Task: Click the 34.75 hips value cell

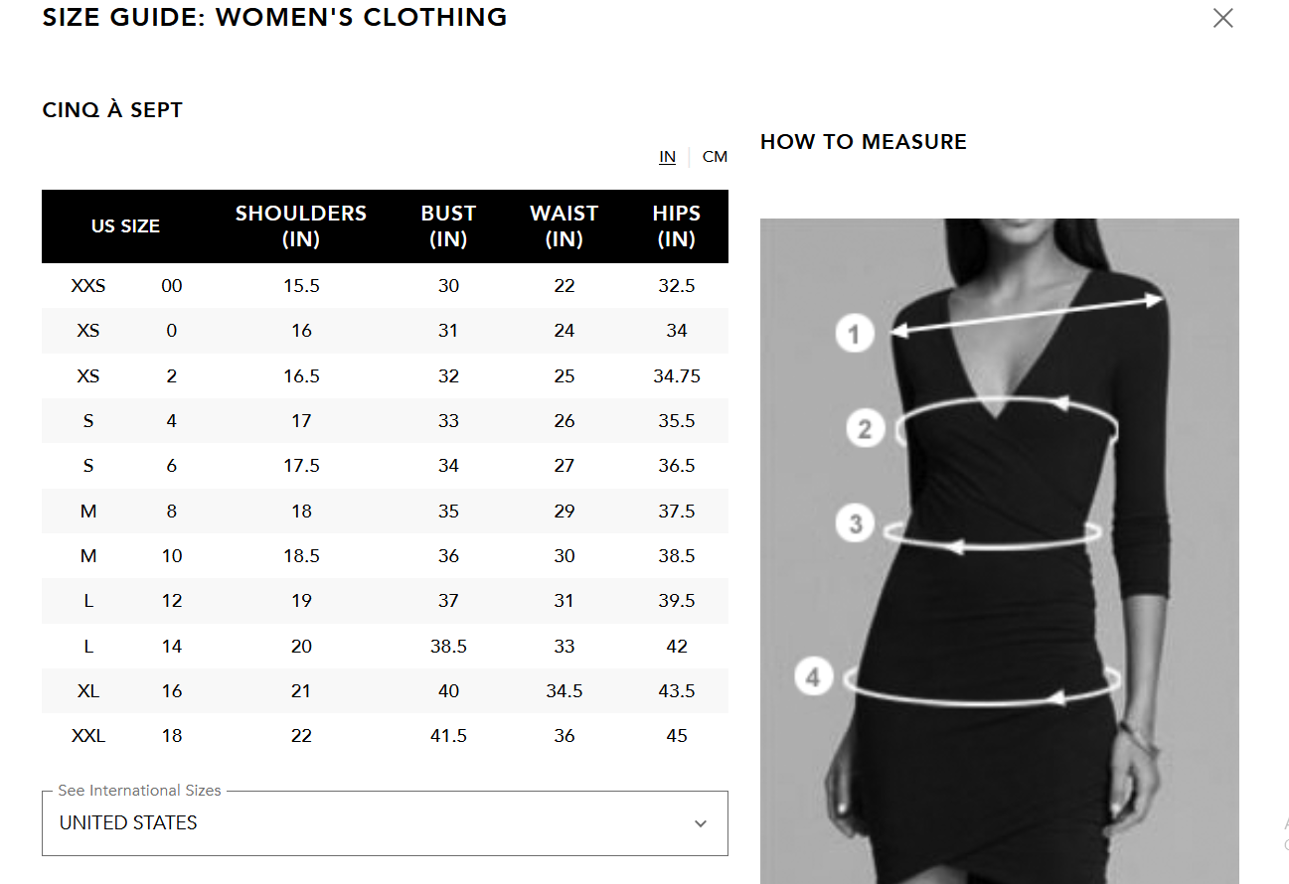Action: [676, 376]
